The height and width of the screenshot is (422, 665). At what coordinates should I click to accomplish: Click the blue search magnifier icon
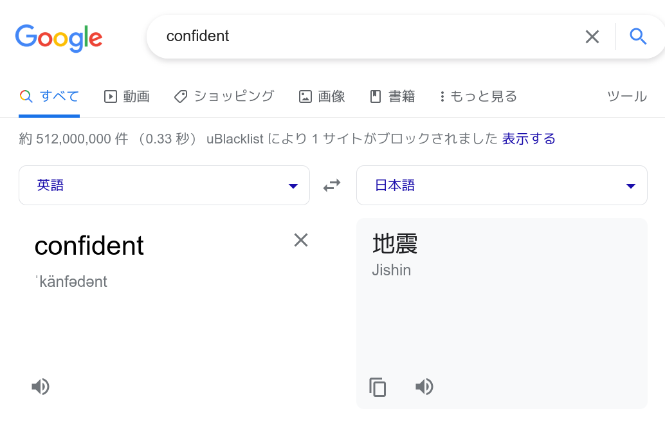[638, 37]
